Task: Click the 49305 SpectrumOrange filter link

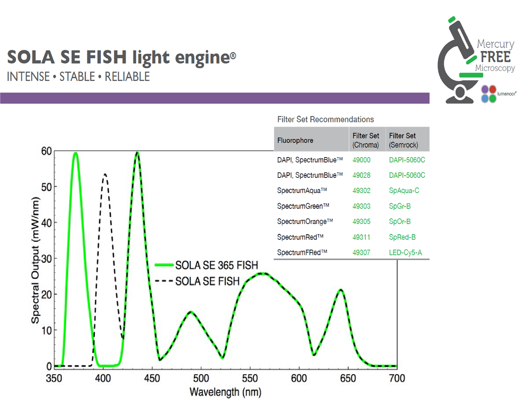Action: [x=362, y=221]
